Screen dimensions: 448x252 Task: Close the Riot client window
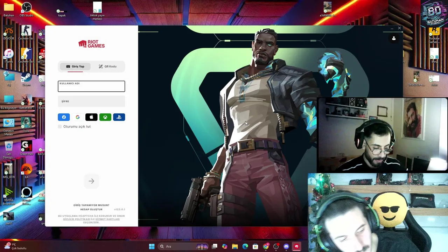pyautogui.click(x=399, y=28)
